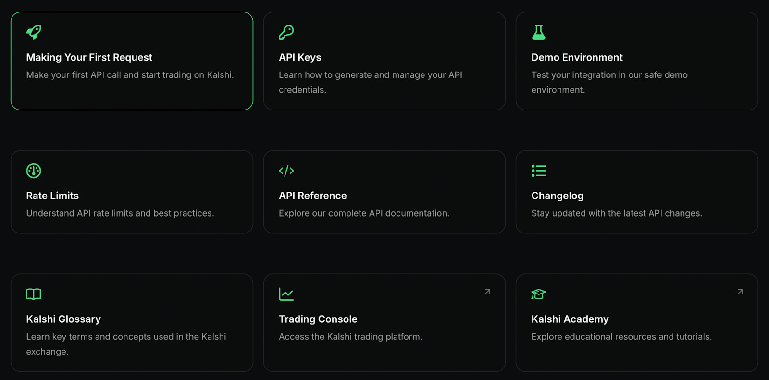769x380 pixels.
Task: Click 'Test your integration in our safe demo' text
Action: (x=609, y=82)
